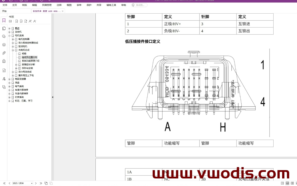
Task: Open the page thumbnails panel
Action: 4,28
